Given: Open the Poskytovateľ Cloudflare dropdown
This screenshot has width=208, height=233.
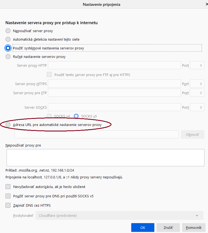Looking at the screenshot, I should pyautogui.click(x=119, y=215).
